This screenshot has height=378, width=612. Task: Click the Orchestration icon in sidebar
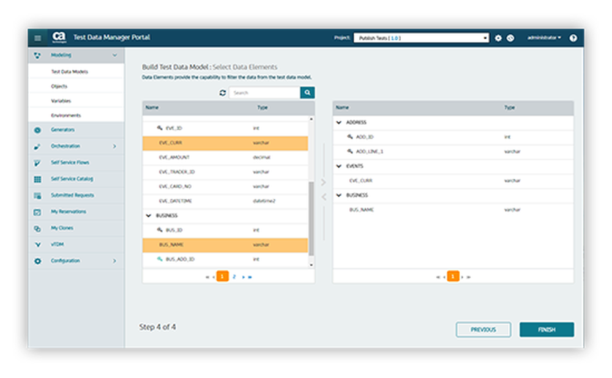(37, 147)
